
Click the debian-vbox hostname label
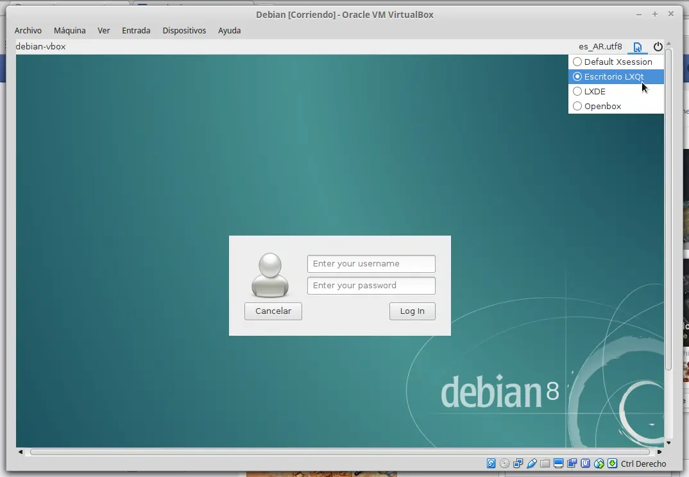click(40, 47)
